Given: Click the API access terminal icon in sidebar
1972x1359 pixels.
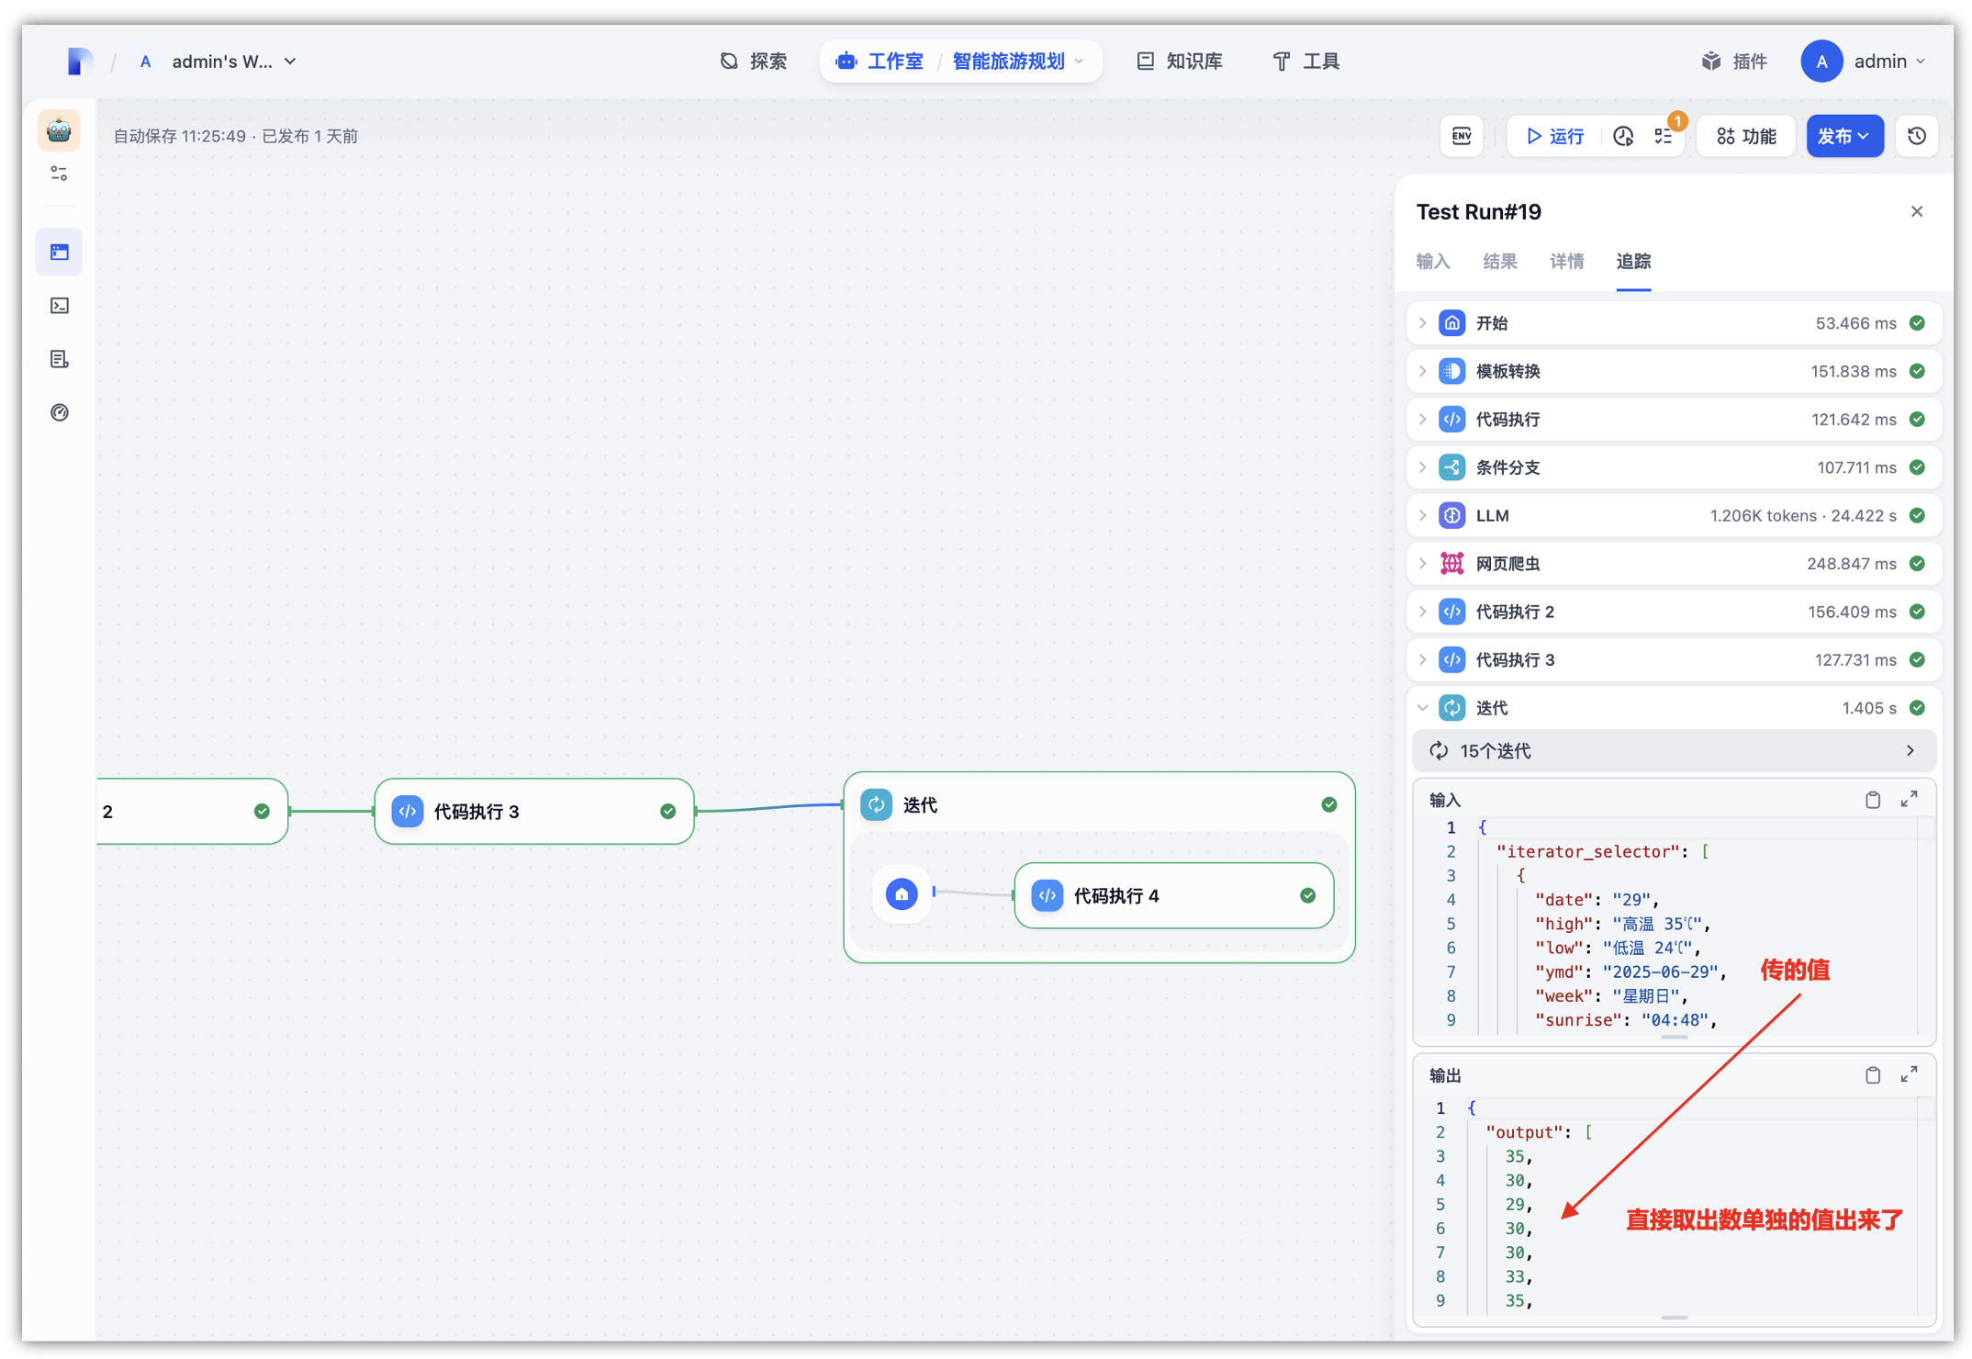Looking at the screenshot, I should (60, 306).
